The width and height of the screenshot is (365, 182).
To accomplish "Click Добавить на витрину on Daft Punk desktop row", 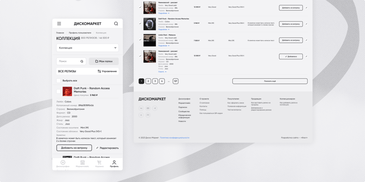I will [x=291, y=24].
